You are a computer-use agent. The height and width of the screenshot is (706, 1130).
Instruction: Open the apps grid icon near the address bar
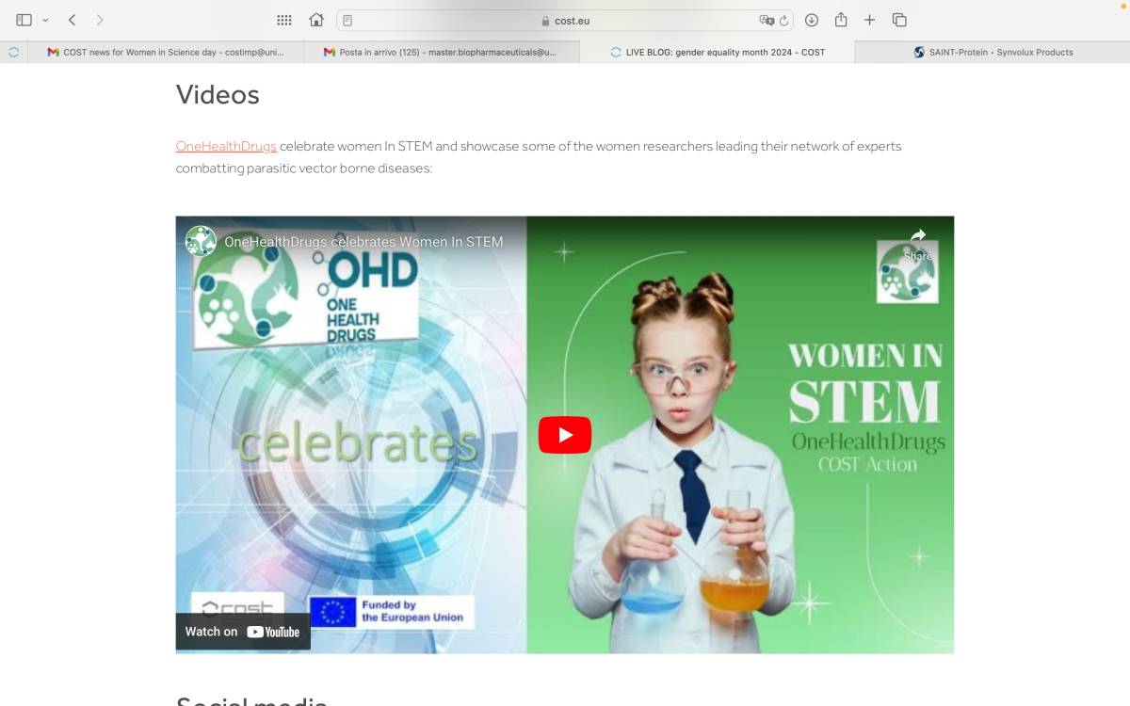coord(283,18)
